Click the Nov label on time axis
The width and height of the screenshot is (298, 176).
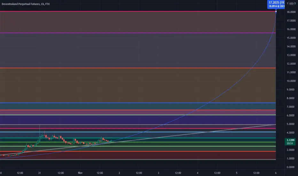click(x=80, y=173)
